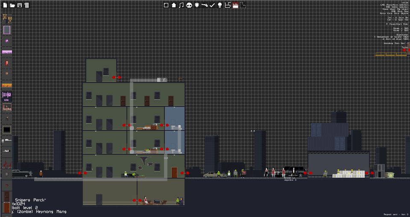The height and width of the screenshot is (217, 410).
Task: Select the house building category
Action: (x=174, y=5)
